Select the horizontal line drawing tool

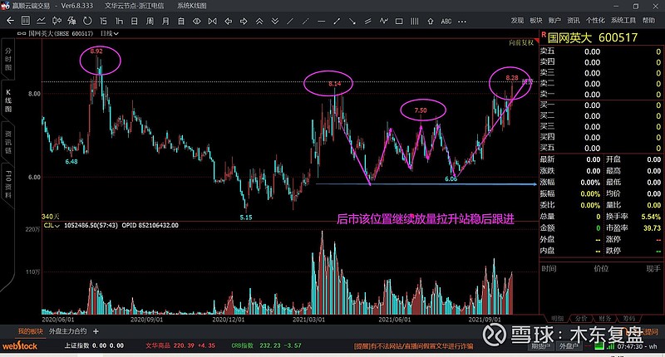click(322, 21)
